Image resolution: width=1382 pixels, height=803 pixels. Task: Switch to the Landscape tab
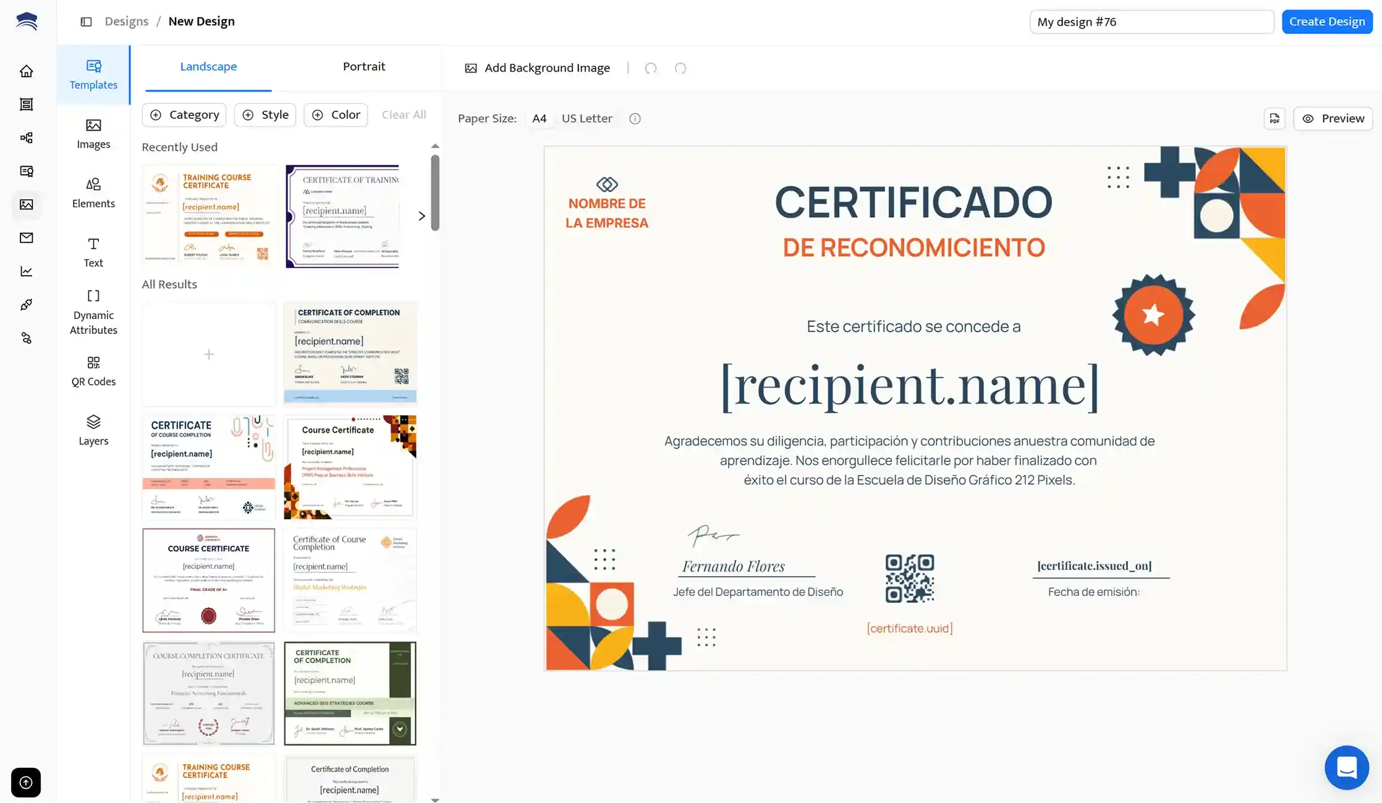click(x=208, y=67)
